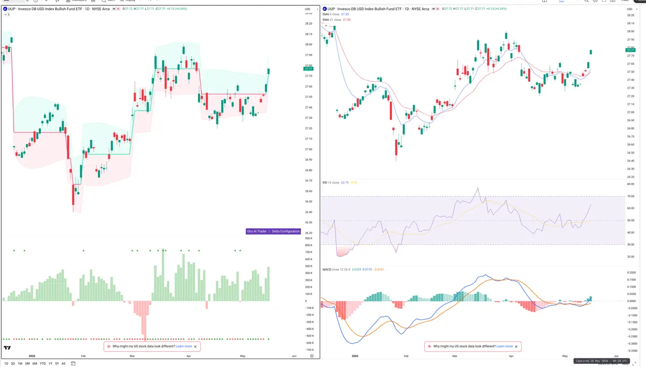The image size is (646, 367).
Task: Click the TradingView logo on left chart
Action: click(8, 348)
